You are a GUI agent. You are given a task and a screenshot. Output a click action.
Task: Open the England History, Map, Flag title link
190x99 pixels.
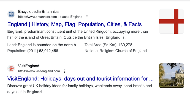75,24
